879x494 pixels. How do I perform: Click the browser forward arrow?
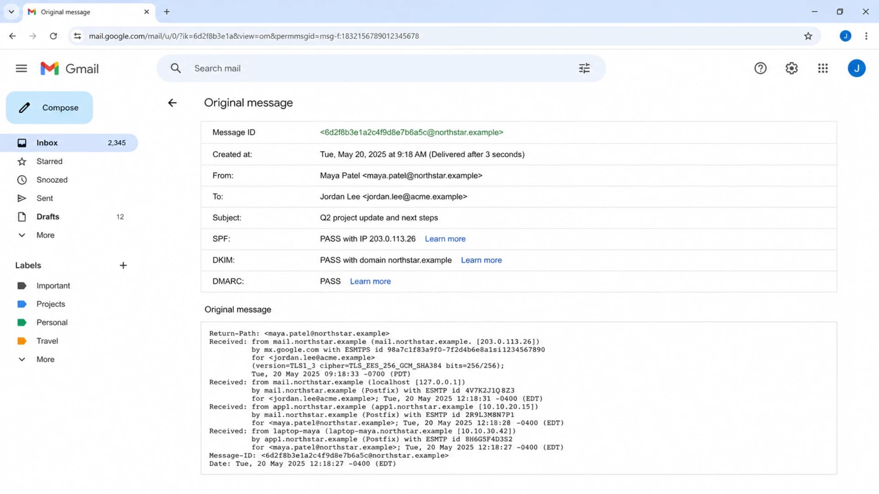click(33, 36)
